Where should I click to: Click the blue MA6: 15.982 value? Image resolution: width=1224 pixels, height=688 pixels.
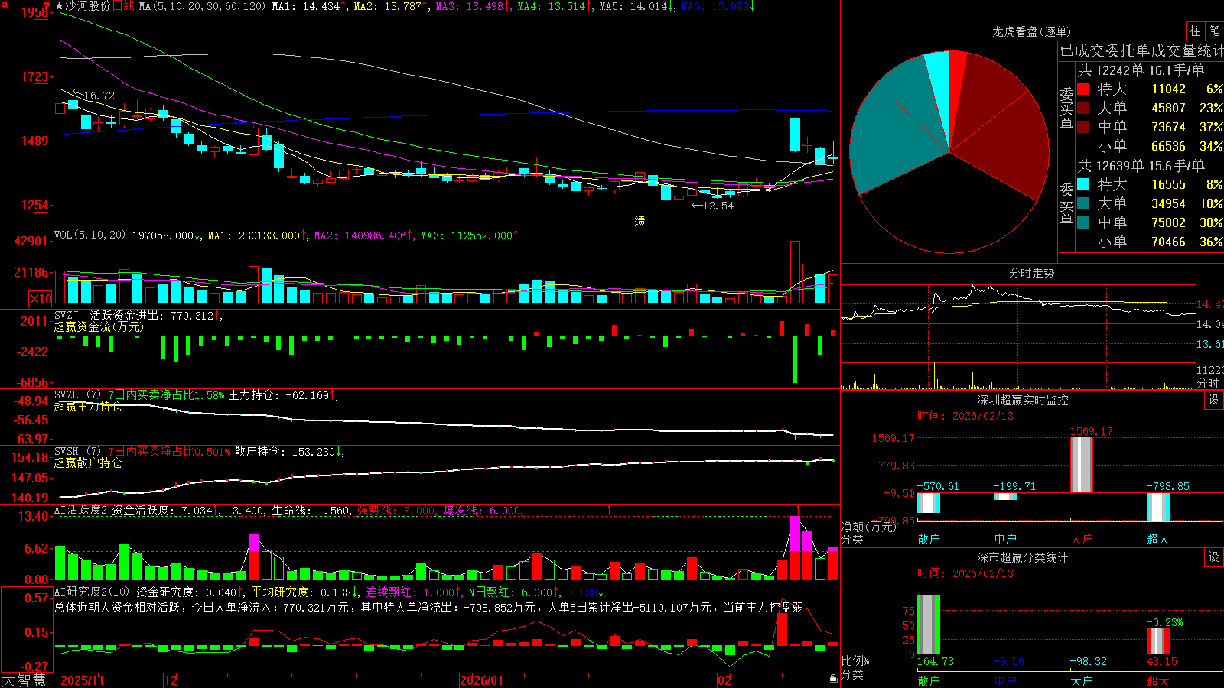715,6
